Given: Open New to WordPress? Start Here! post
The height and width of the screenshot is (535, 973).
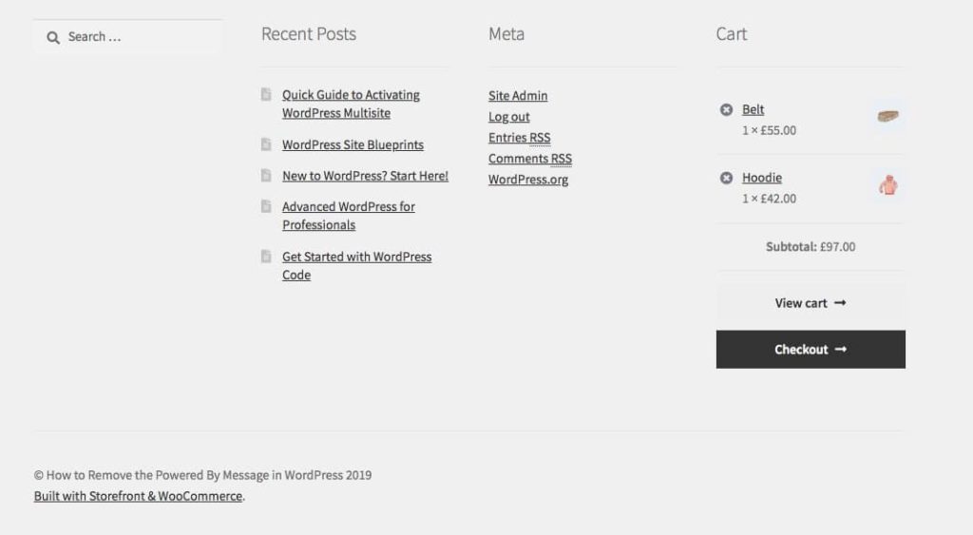Looking at the screenshot, I should pyautogui.click(x=365, y=176).
